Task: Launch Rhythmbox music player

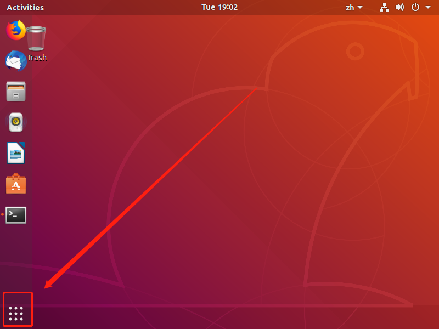Action: point(16,122)
